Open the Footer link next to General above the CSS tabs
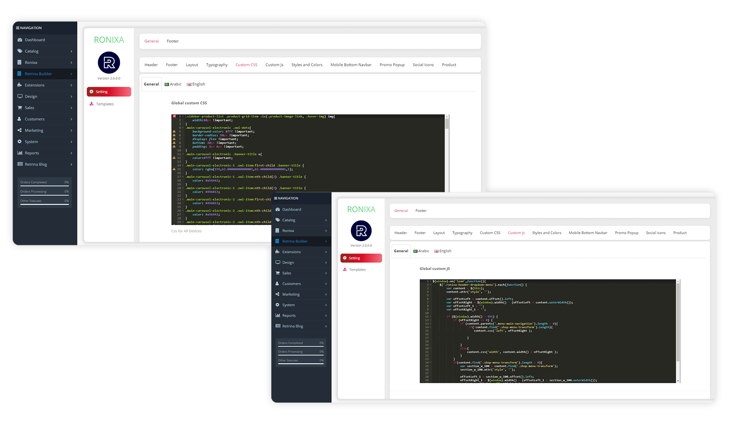 [x=172, y=41]
